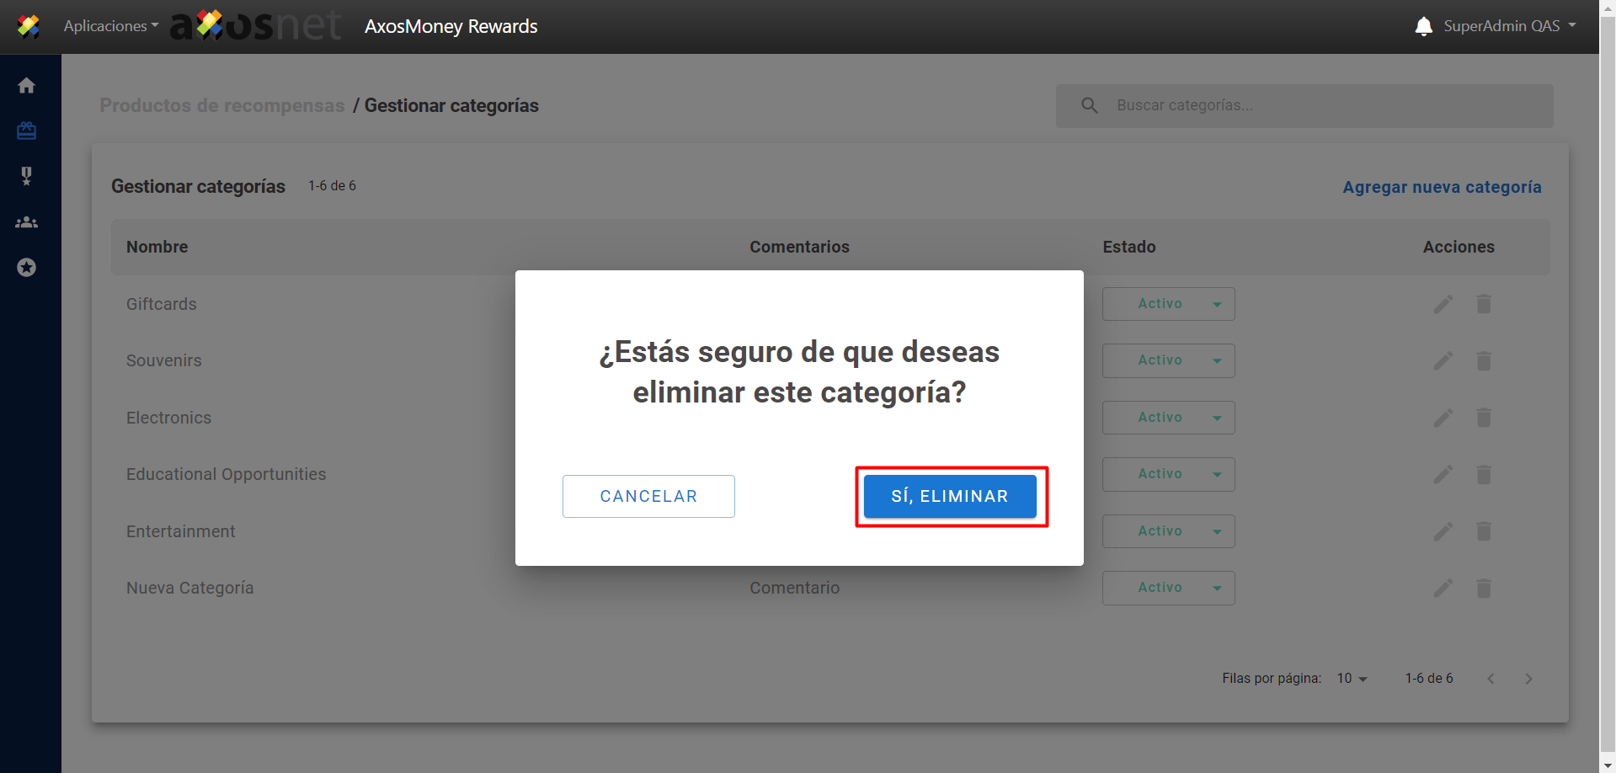The image size is (1616, 773).
Task: Edit the Entertainment category with pencil icon
Action: click(1443, 531)
